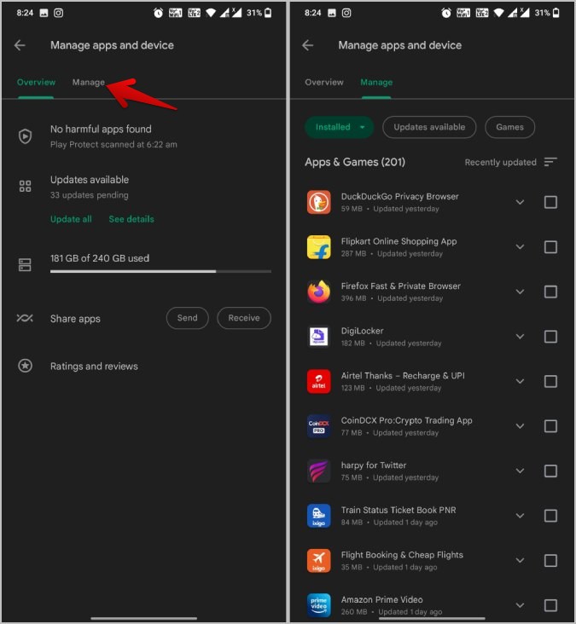Expand the CoinDCX Pro details chevron

(x=520, y=426)
